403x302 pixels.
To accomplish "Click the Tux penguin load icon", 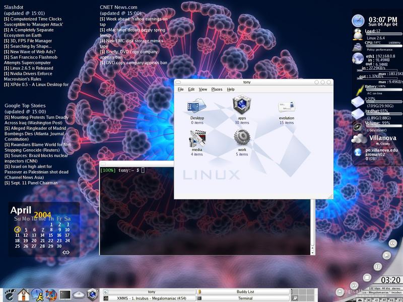I will (x=358, y=34).
